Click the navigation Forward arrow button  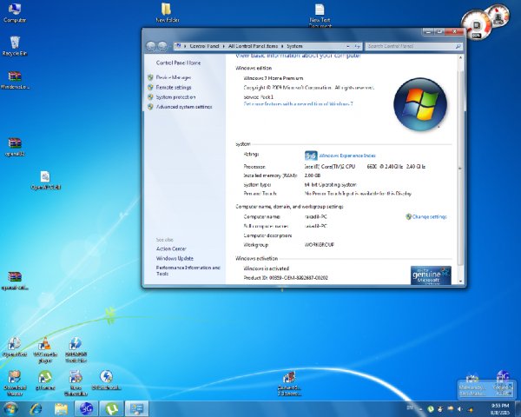pyautogui.click(x=162, y=46)
